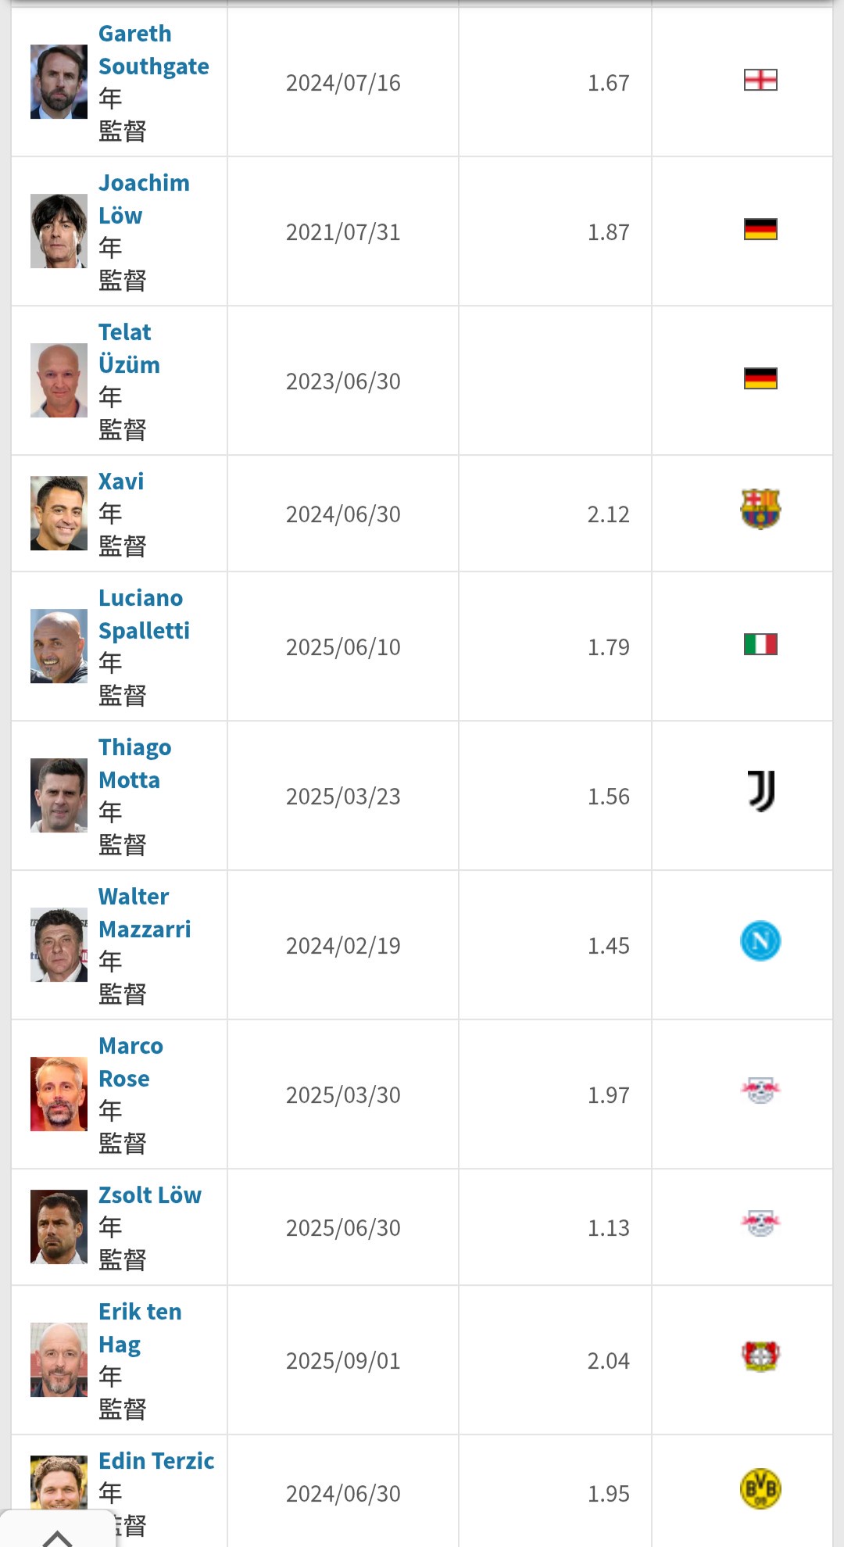Click Thiago Motta's portrait photo
Image resolution: width=844 pixels, height=1547 pixels.
59,795
